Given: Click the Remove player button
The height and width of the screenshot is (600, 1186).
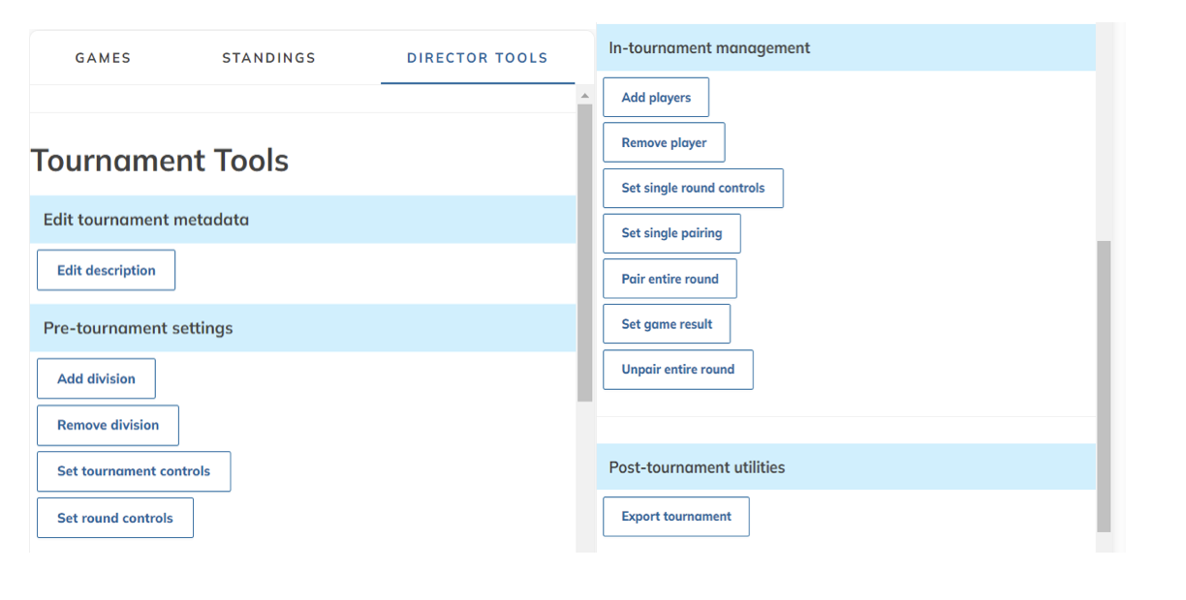Looking at the screenshot, I should (x=664, y=142).
